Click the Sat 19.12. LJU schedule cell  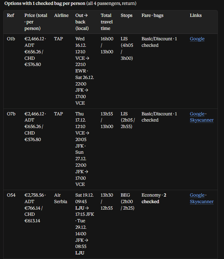tap(85, 224)
